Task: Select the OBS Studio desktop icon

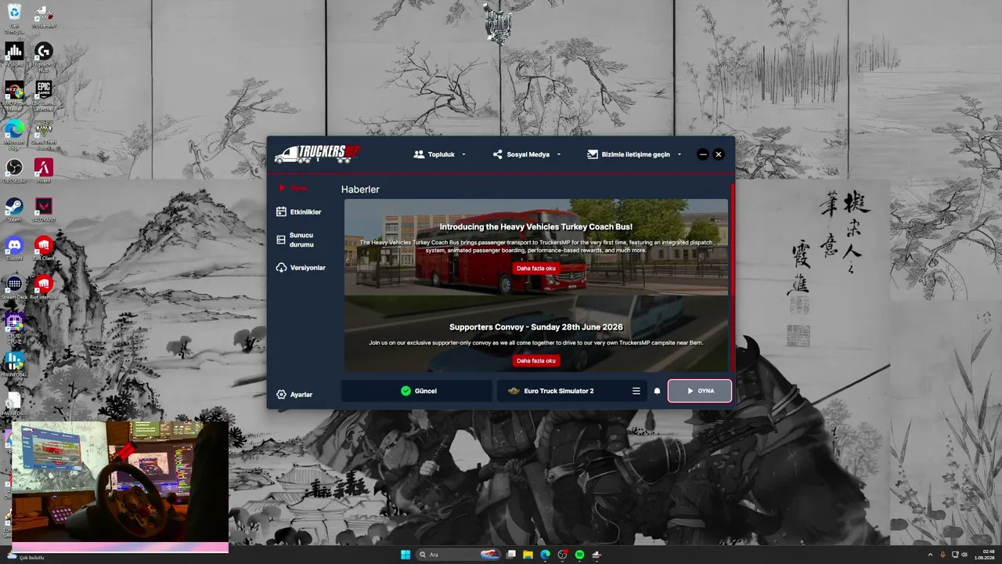Action: pyautogui.click(x=14, y=171)
